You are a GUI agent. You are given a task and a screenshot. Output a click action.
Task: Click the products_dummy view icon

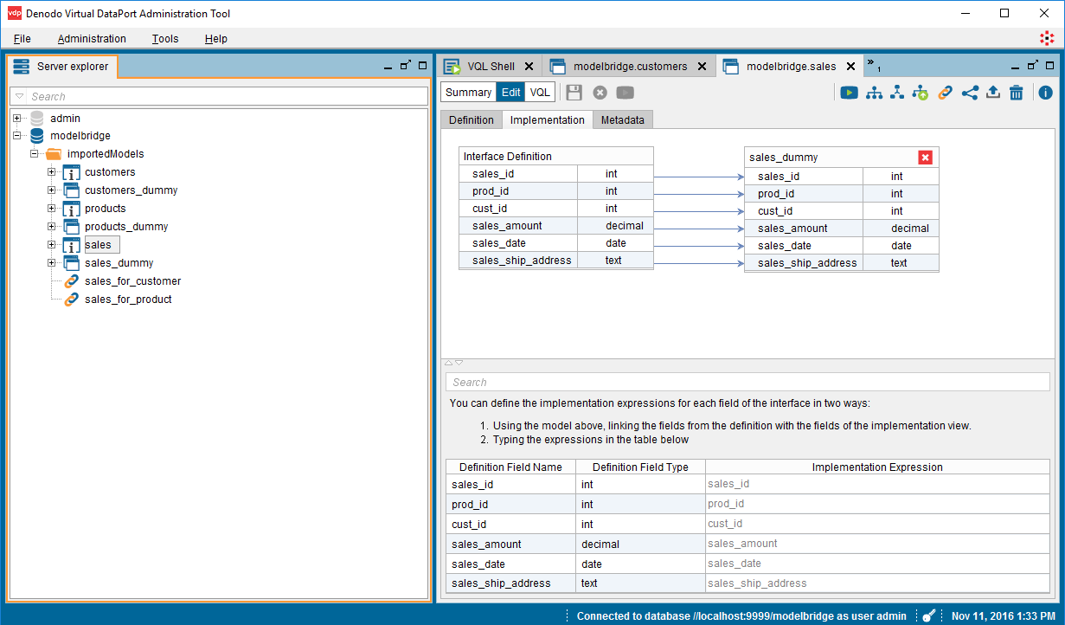[71, 227]
